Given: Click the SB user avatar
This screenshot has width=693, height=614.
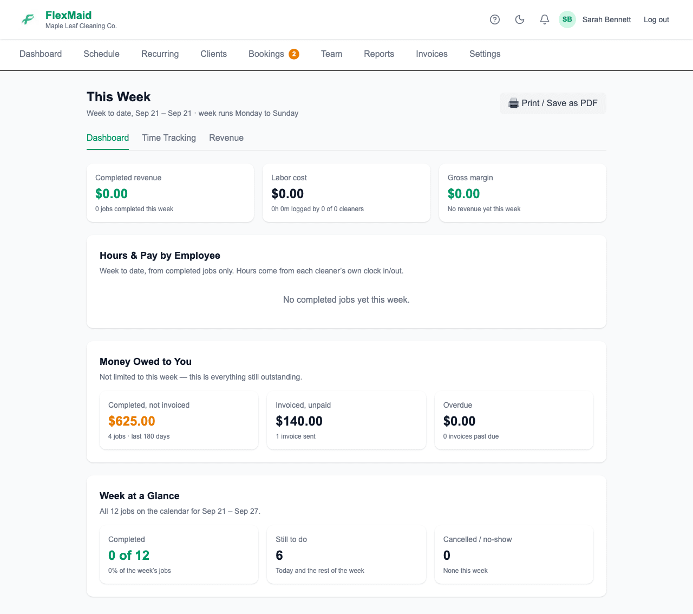Looking at the screenshot, I should [567, 19].
